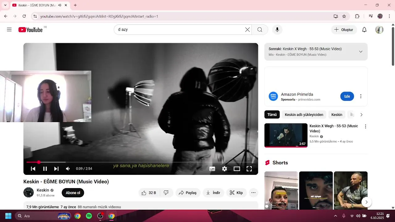Skip to the next video
The image size is (395, 222).
click(56, 169)
